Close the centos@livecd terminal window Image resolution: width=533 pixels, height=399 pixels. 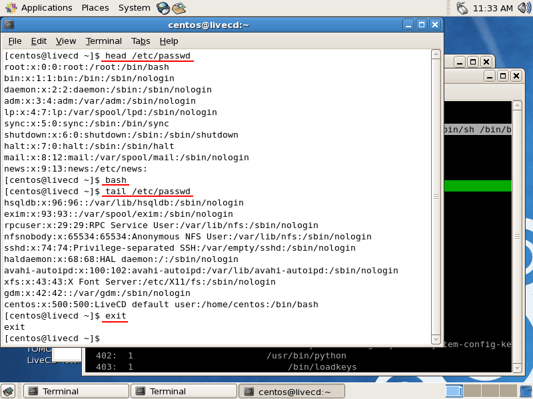[x=435, y=25]
